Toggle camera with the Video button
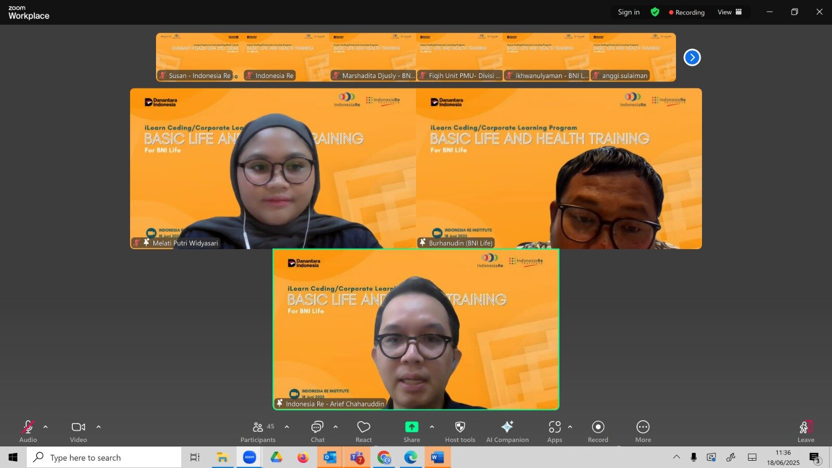This screenshot has height=468, width=832. [x=79, y=432]
